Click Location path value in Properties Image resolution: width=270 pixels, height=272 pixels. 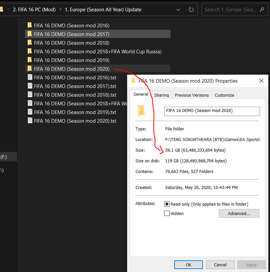click(x=213, y=139)
